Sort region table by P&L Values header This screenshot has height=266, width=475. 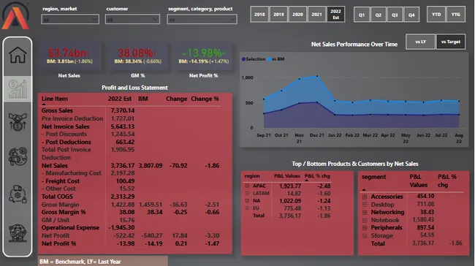287,175
